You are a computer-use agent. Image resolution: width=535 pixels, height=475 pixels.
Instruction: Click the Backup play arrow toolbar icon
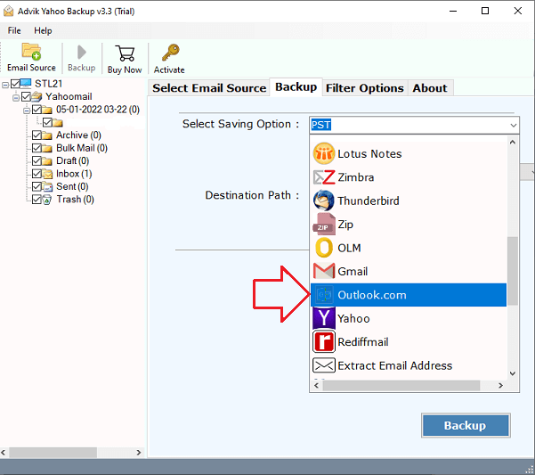pos(82,53)
